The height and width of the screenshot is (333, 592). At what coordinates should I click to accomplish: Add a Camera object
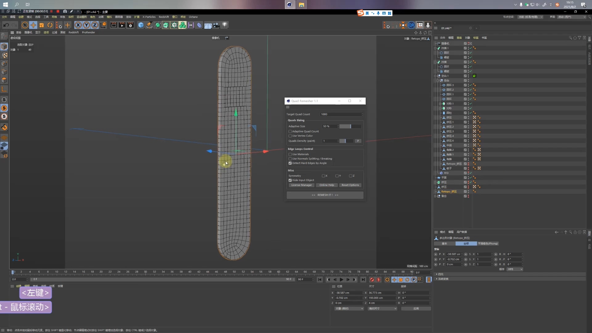216,25
